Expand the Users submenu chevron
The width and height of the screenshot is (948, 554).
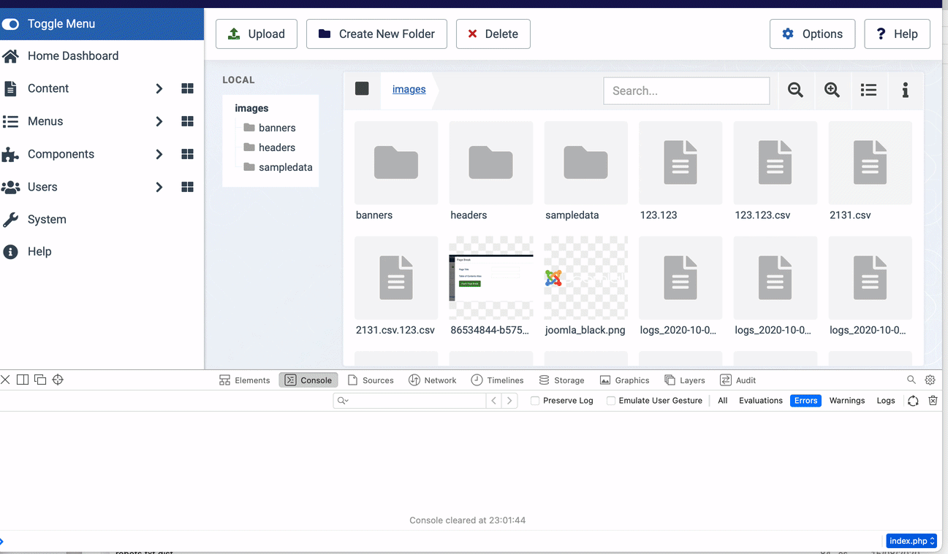point(159,187)
